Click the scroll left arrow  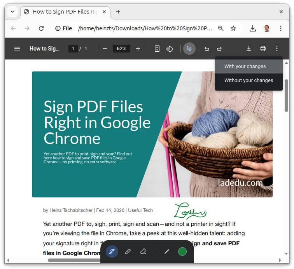coord(8,260)
